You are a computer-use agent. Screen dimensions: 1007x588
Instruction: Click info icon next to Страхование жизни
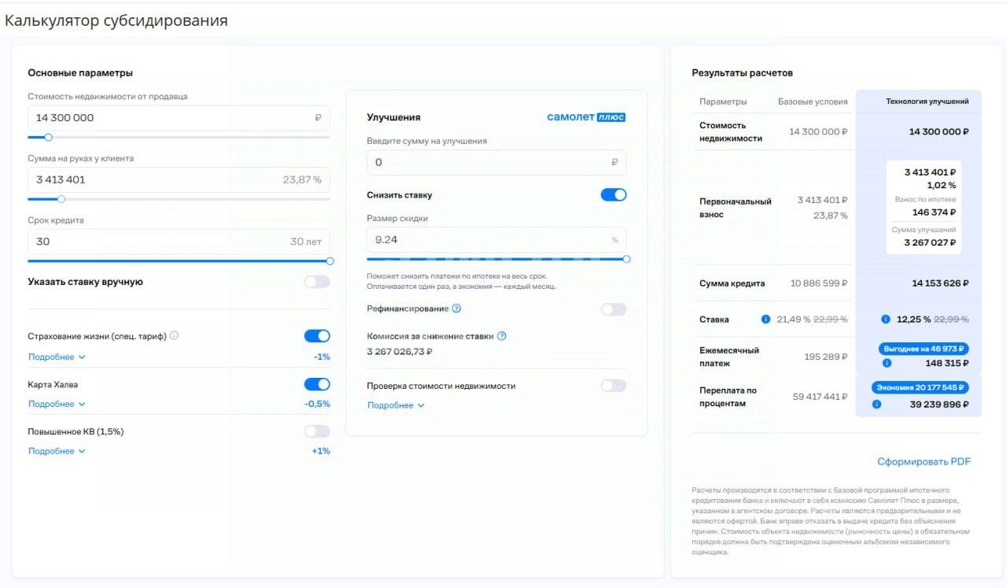tap(174, 335)
